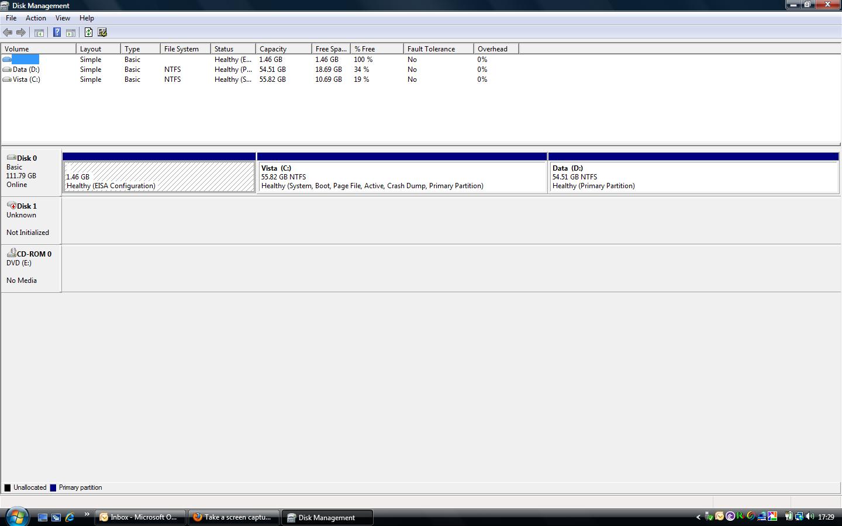The width and height of the screenshot is (842, 526).
Task: Toggle the console tree pane icon
Action: point(39,33)
